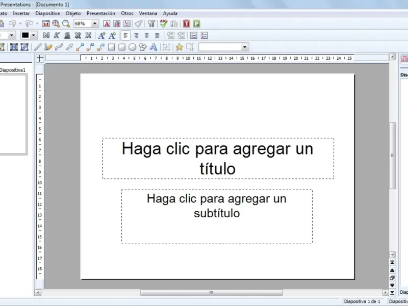Image resolution: width=408 pixels, height=306 pixels.
Task: Jump to the first slide button
Action: [392, 263]
